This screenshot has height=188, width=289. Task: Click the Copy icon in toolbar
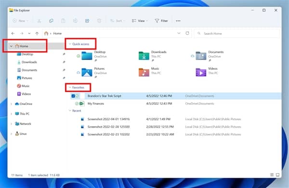(51, 21)
